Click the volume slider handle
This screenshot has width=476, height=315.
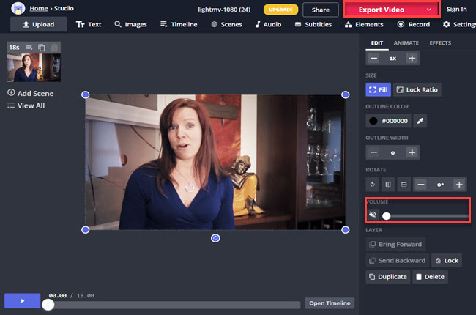(x=387, y=216)
